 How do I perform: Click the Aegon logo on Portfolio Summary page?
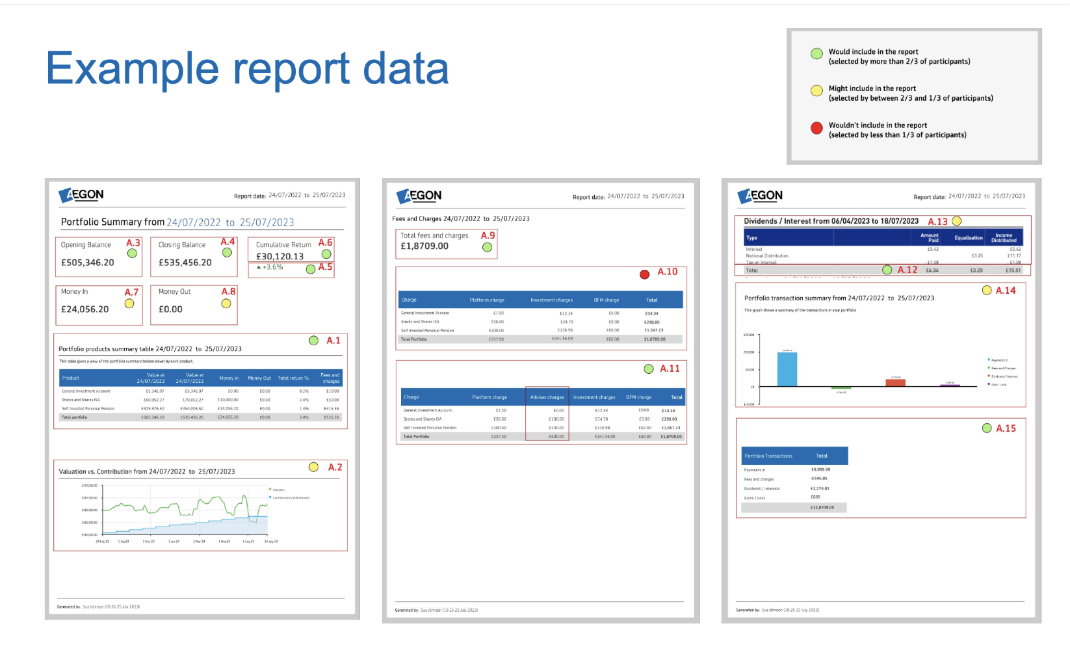tap(81, 194)
